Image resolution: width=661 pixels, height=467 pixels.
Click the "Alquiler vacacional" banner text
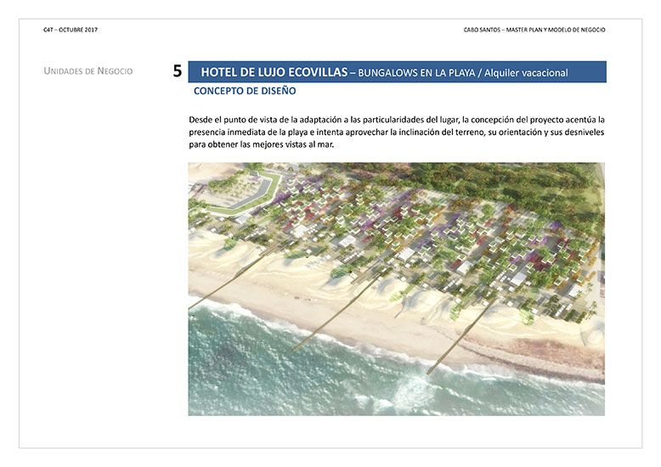click(x=523, y=73)
